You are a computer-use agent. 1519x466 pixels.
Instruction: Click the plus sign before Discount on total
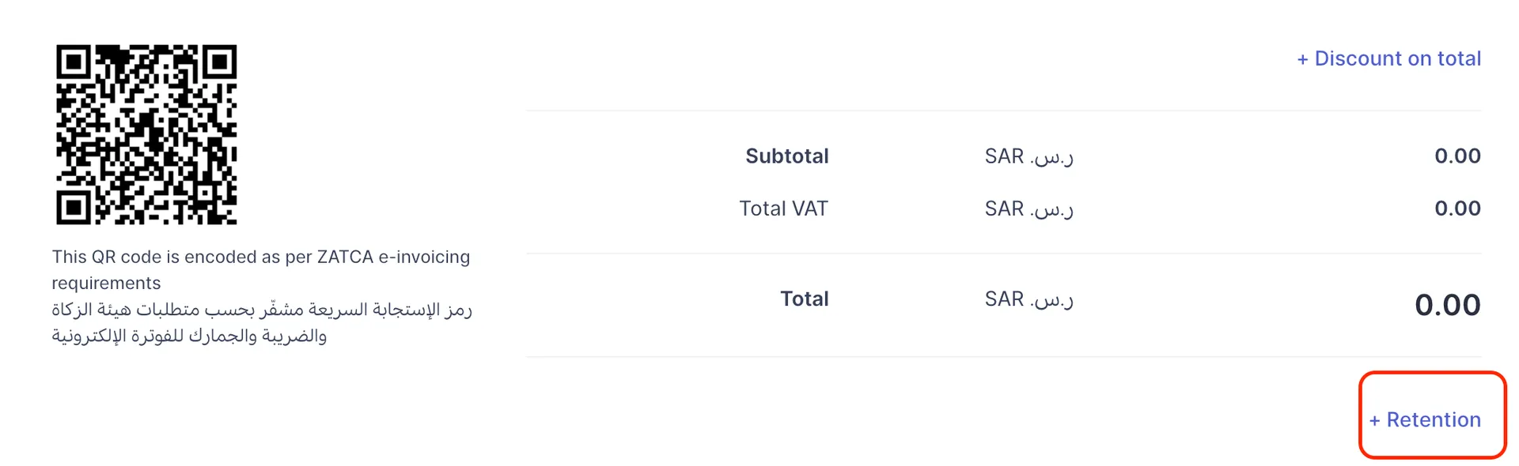coord(1302,59)
